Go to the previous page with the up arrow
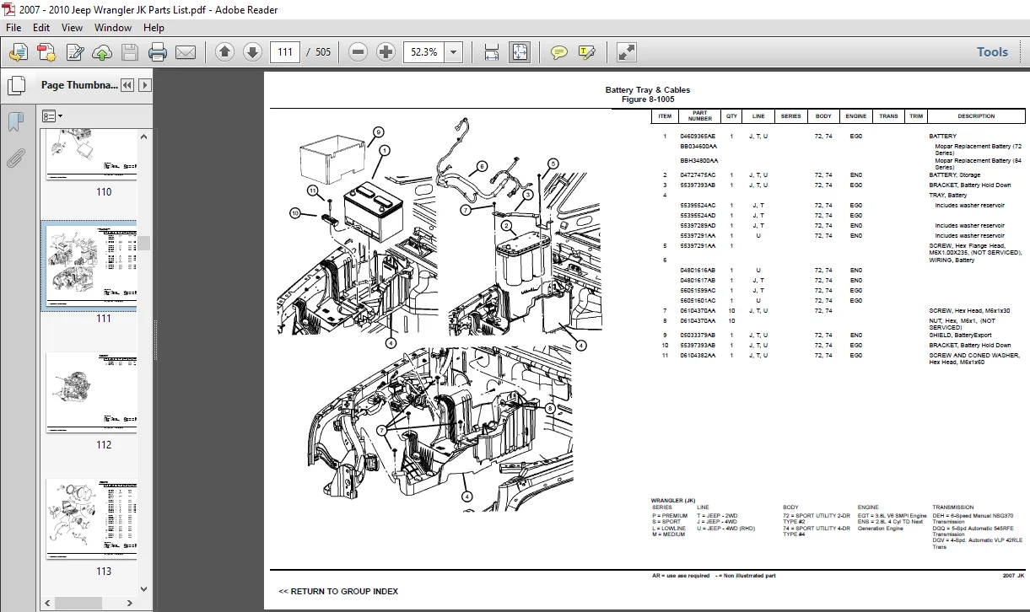 coord(224,52)
